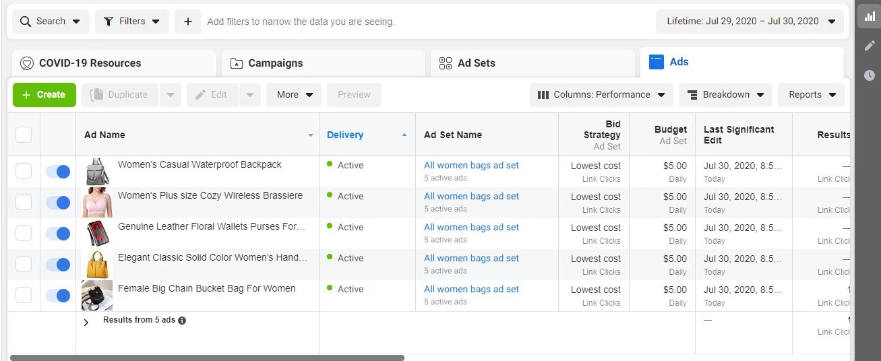
Task: Open dropdown arrow next to Duplicate button
Action: [170, 95]
